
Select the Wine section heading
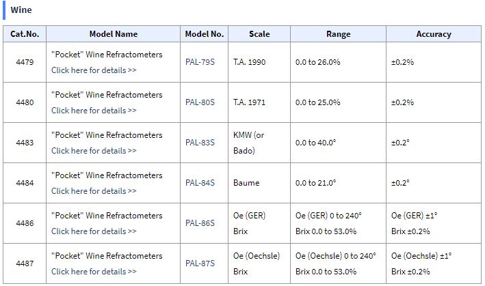pyautogui.click(x=21, y=10)
